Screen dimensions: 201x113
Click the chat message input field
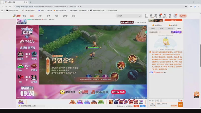click(167, 105)
